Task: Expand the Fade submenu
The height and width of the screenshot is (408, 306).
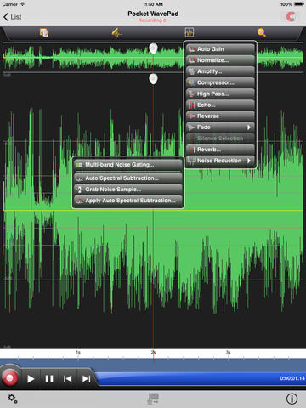Action: [220, 127]
